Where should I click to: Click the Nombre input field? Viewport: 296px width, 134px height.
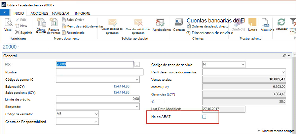click(100, 72)
